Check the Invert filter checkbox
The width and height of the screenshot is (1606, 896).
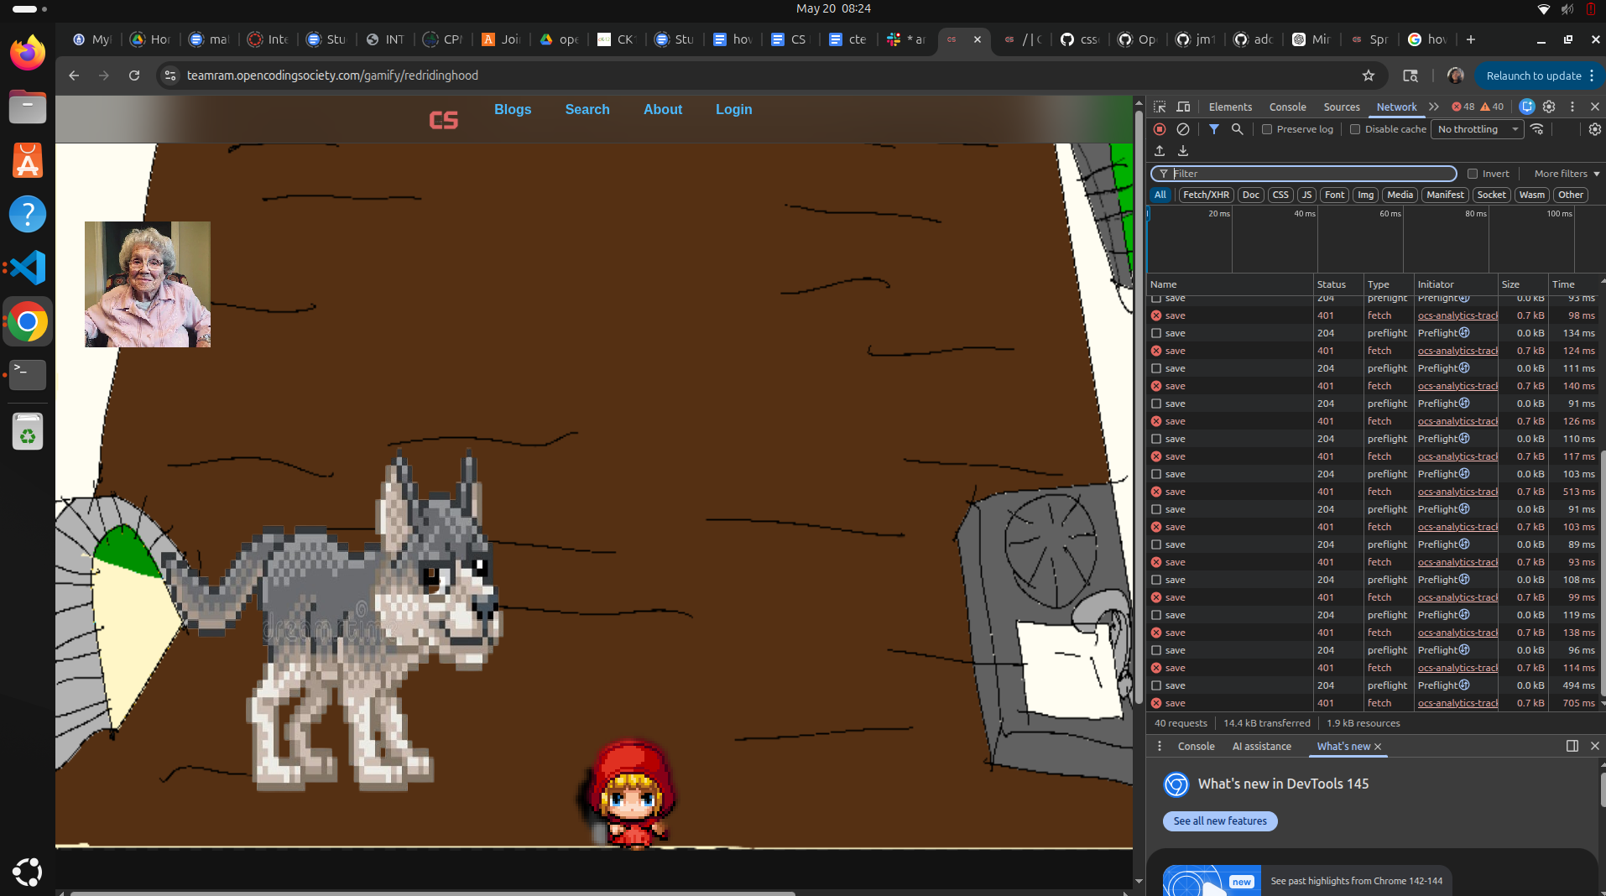(x=1473, y=174)
